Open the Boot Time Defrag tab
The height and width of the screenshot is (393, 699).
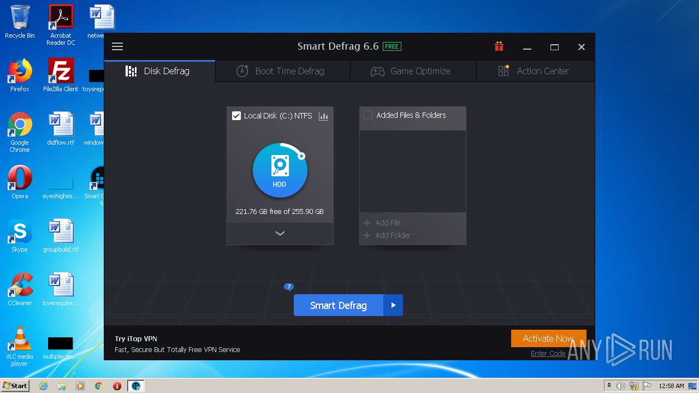click(283, 71)
